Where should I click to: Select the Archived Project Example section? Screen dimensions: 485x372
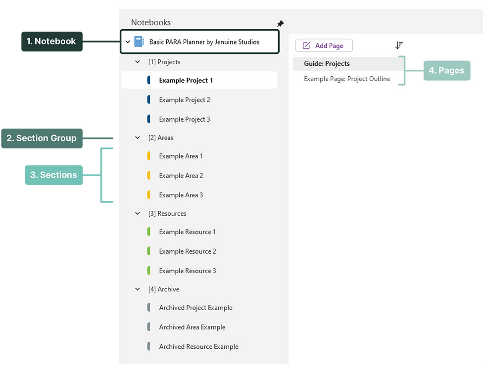coord(195,307)
